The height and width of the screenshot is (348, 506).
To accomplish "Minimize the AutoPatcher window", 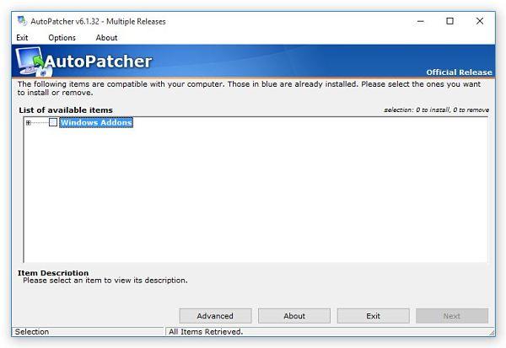I will [x=421, y=21].
